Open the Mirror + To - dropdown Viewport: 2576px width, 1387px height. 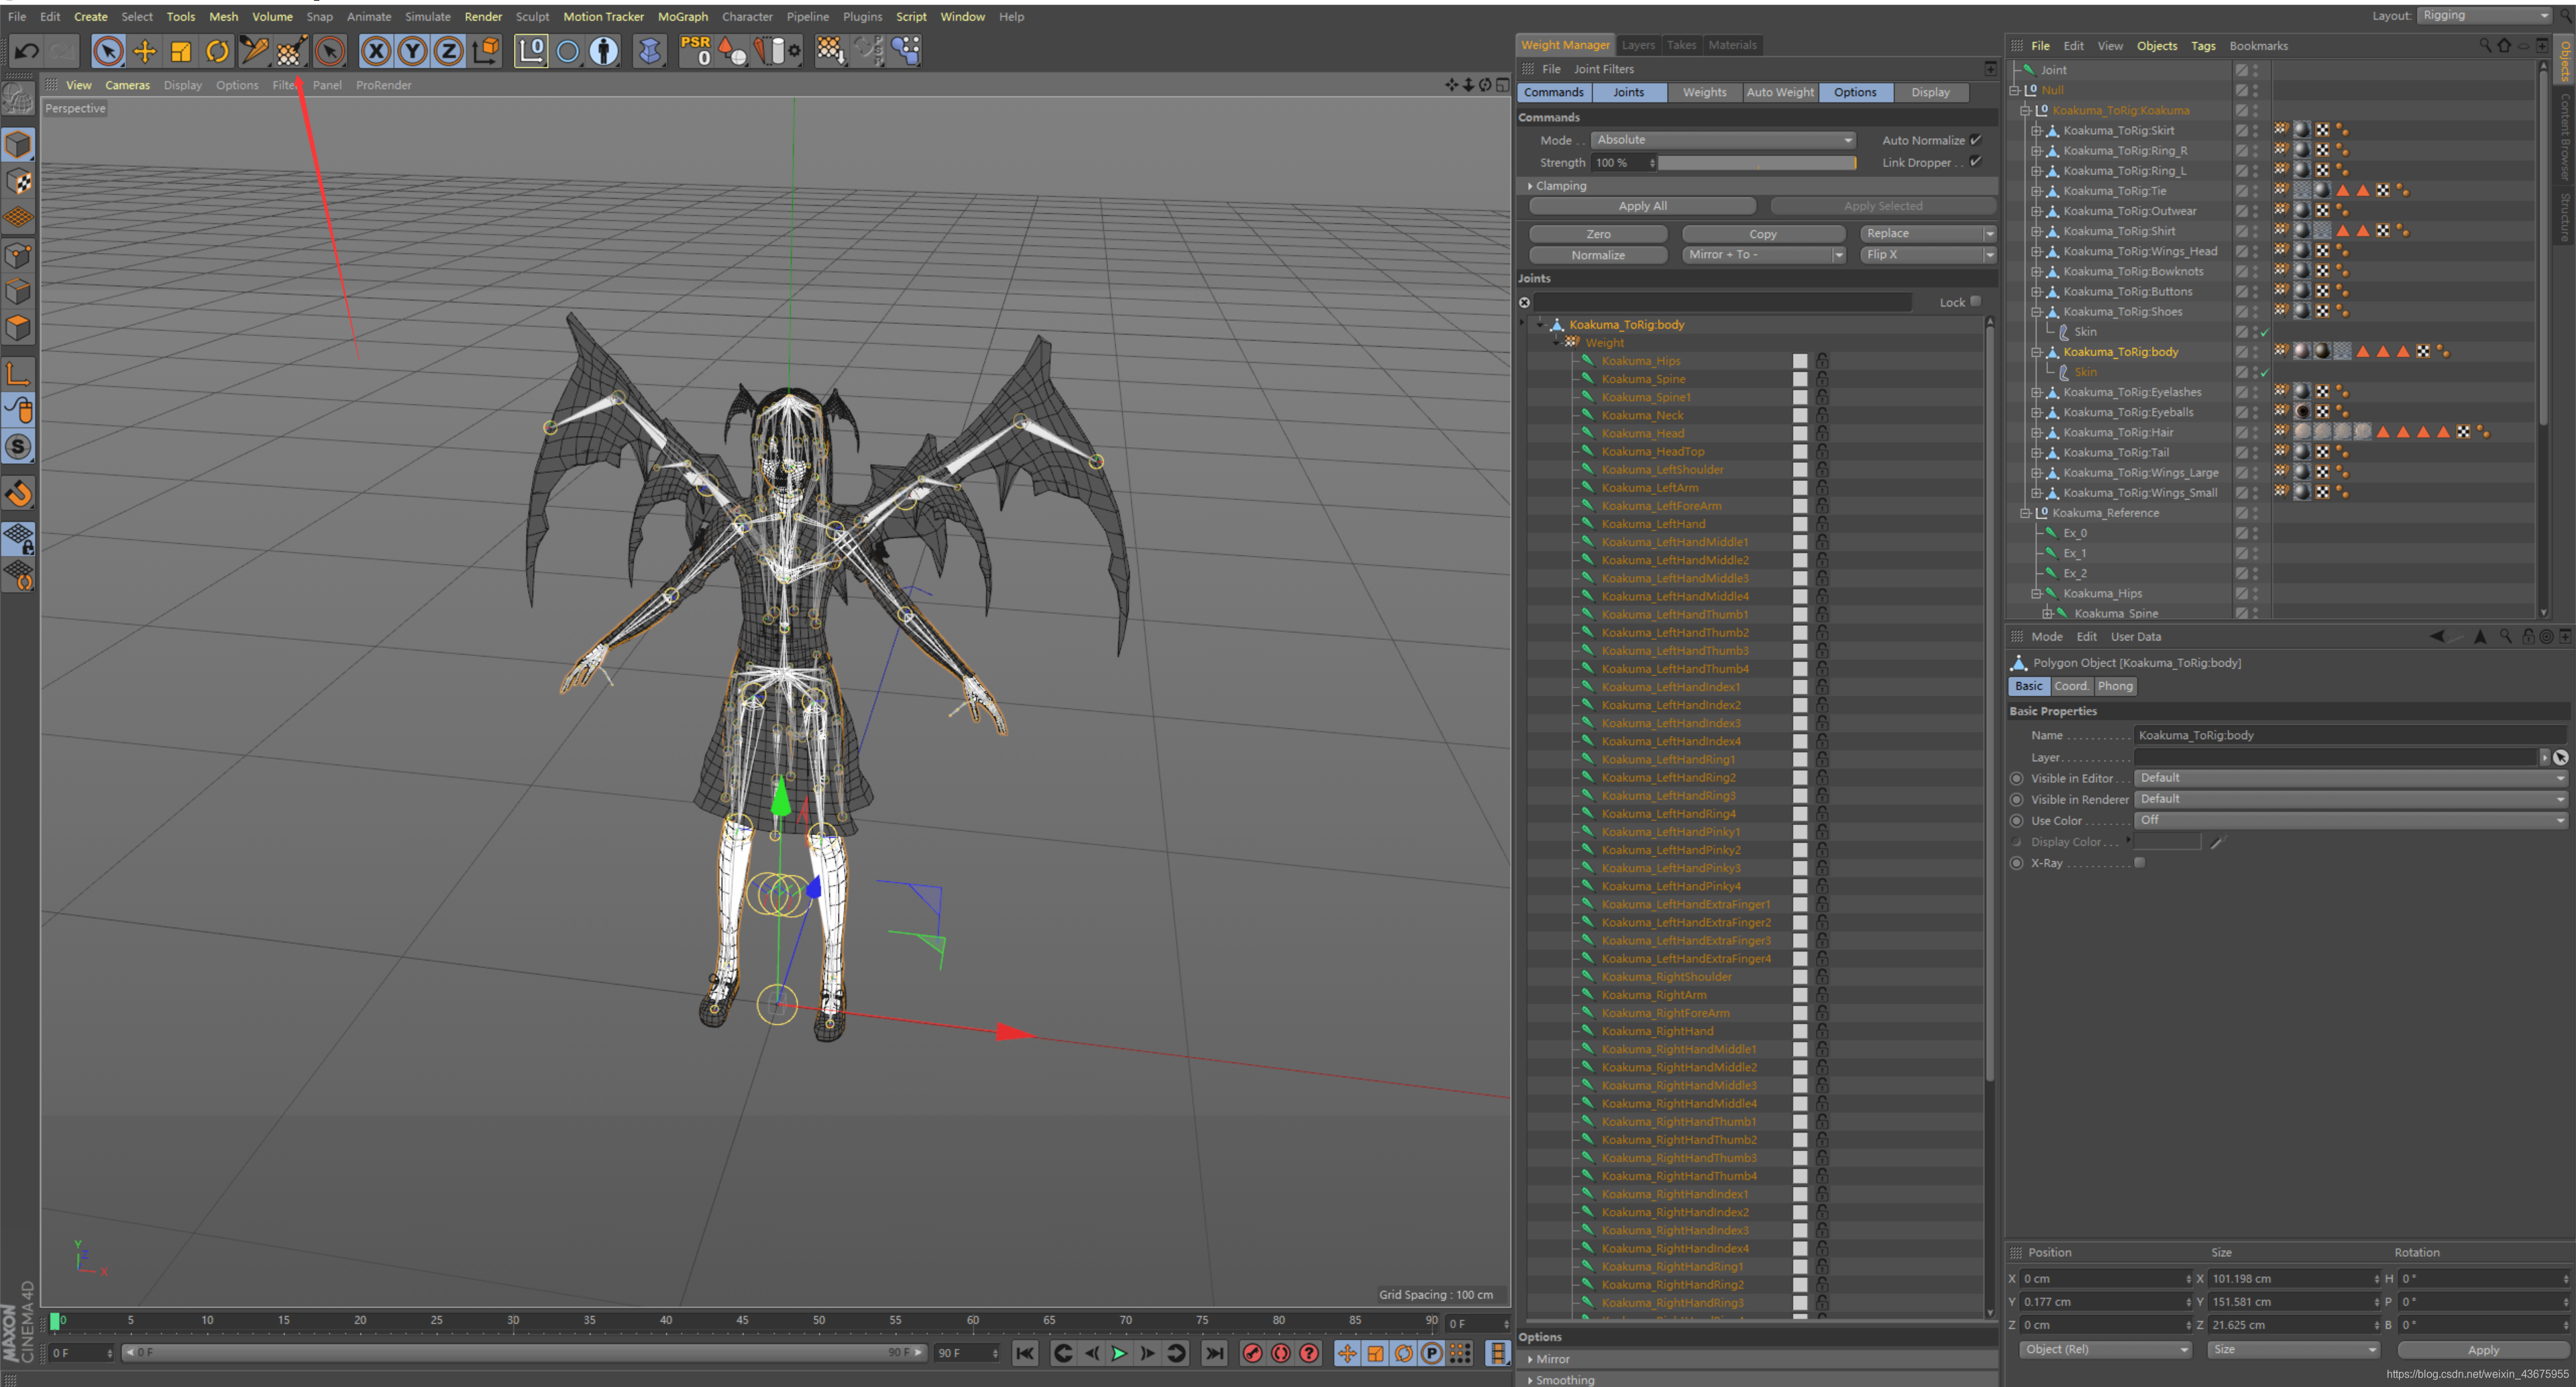[1764, 255]
